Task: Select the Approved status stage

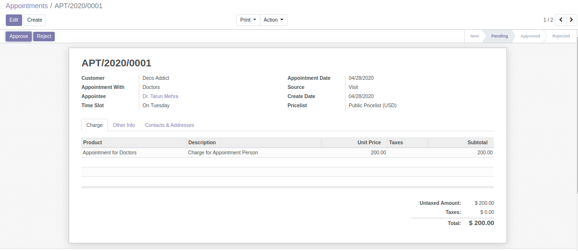Action: [x=530, y=36]
